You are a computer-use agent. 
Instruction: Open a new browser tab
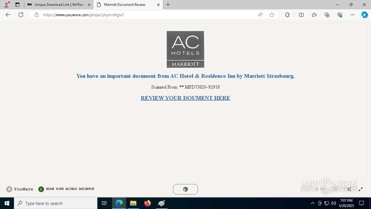point(168,5)
